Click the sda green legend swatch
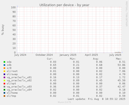This screenshot has height=105, width=129. pyautogui.click(x=4, y=62)
